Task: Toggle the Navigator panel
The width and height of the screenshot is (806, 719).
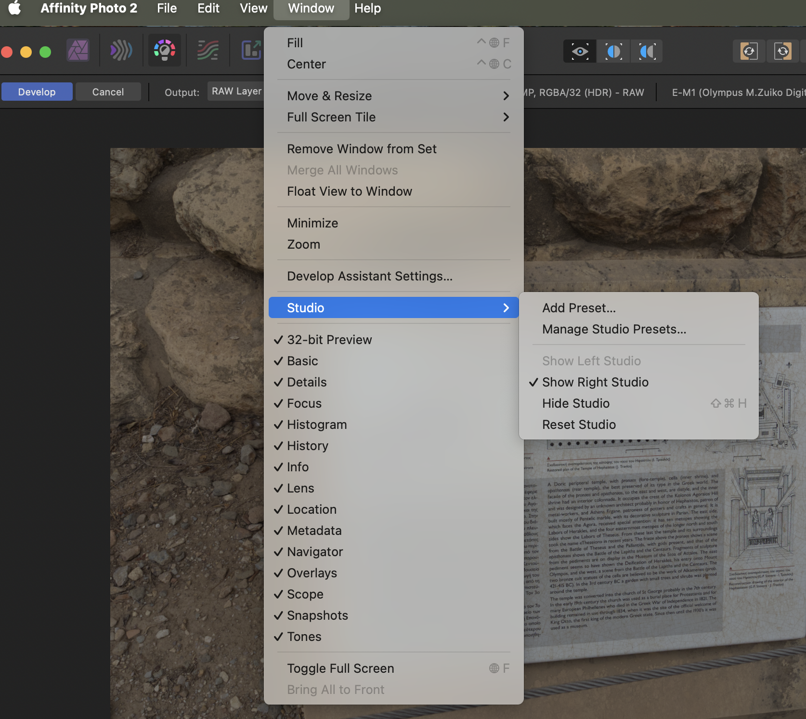Action: [393, 552]
